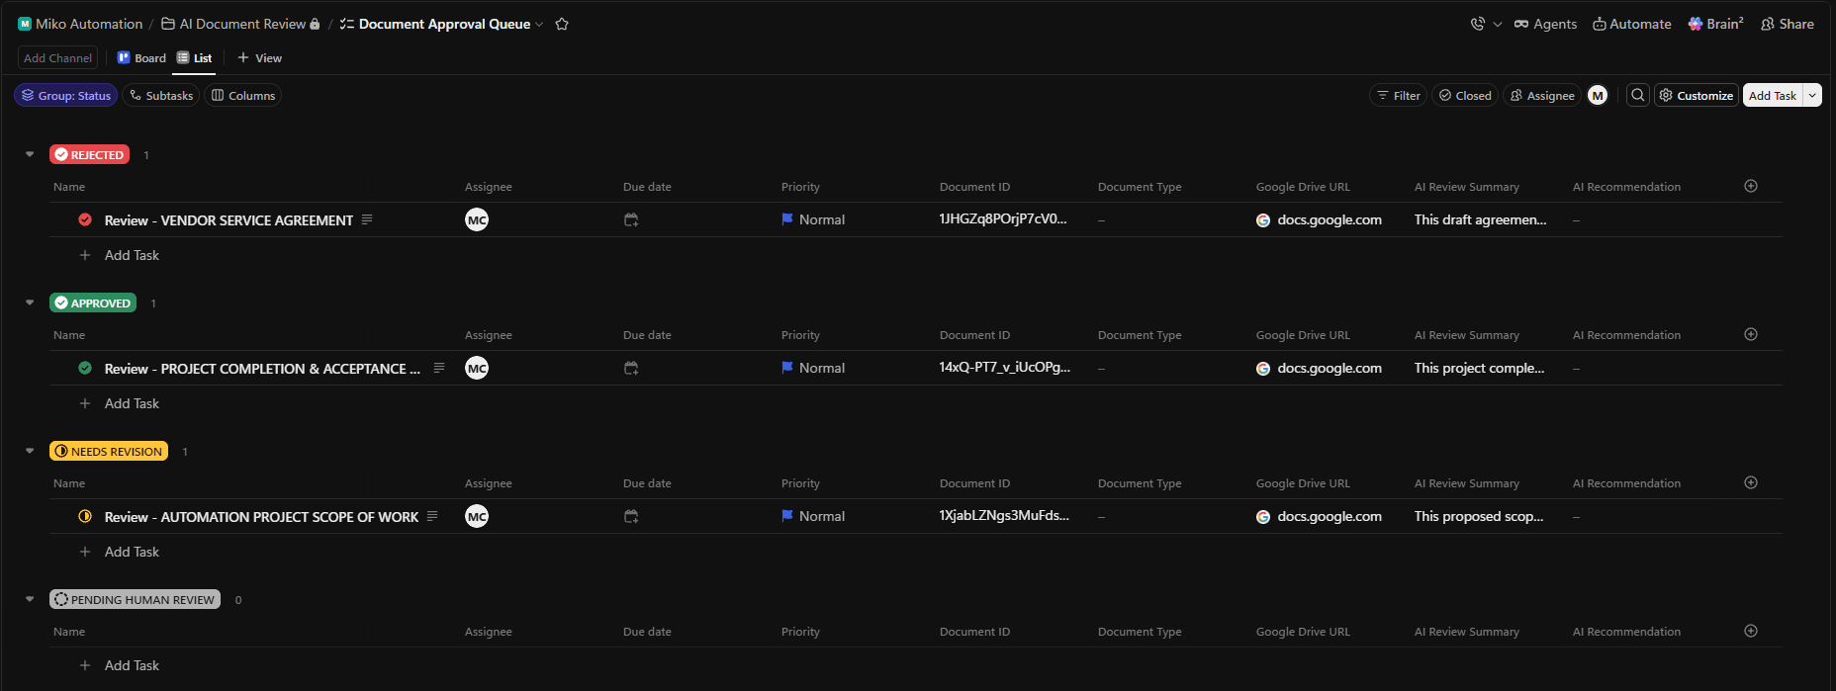Click the green APPROVED status label
This screenshot has height=691, width=1836.
pyautogui.click(x=93, y=302)
